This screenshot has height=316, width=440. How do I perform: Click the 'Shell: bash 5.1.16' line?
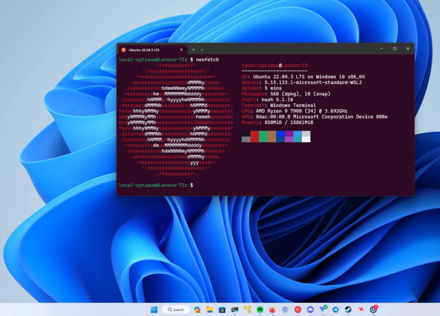pos(268,100)
